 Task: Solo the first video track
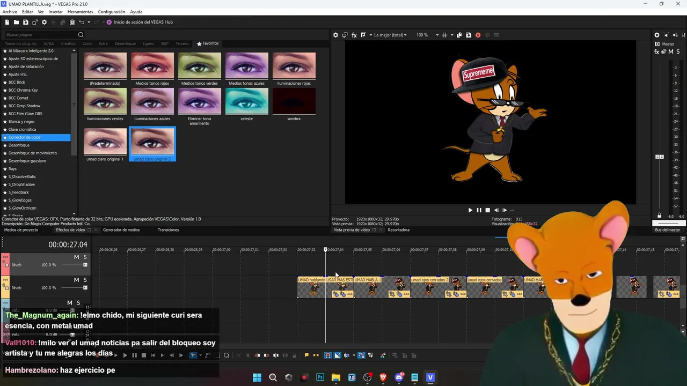85,257
